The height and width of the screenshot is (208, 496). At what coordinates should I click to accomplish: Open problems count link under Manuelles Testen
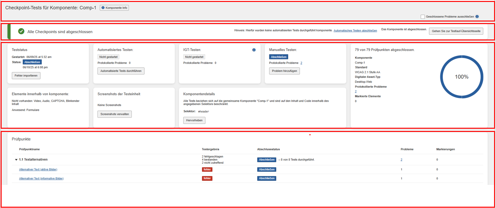tap(301, 63)
